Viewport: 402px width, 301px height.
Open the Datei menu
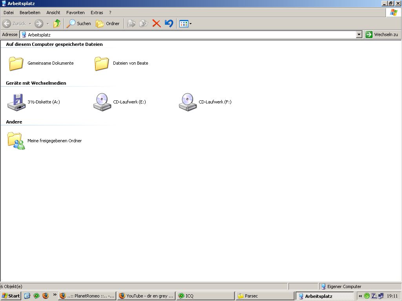(9, 13)
